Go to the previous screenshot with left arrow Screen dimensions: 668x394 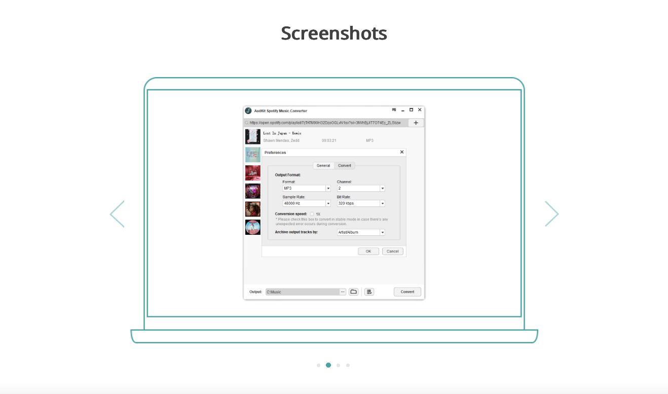(117, 214)
